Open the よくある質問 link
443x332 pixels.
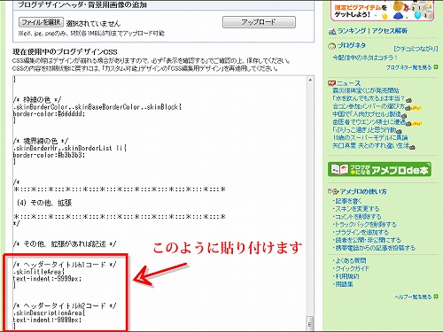pyautogui.click(x=351, y=260)
